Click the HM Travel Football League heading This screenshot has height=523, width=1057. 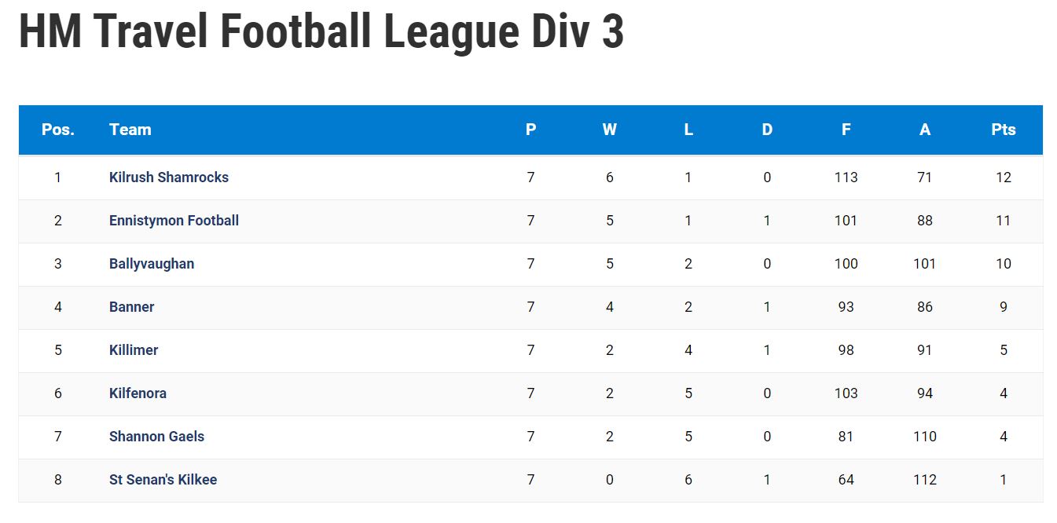pyautogui.click(x=321, y=32)
